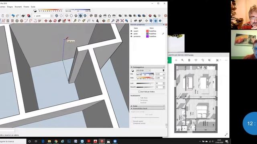Select the Zoom Window tool
The width and height of the screenshot is (257, 144).
118,21
